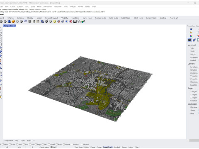Screen dimensions: 199x149
Task: Click the blue object icon beside the camera icon
Action: (194, 40)
